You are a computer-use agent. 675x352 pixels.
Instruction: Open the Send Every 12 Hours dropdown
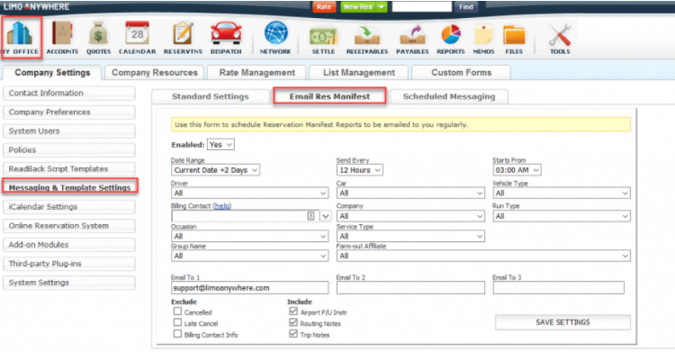[x=360, y=170]
